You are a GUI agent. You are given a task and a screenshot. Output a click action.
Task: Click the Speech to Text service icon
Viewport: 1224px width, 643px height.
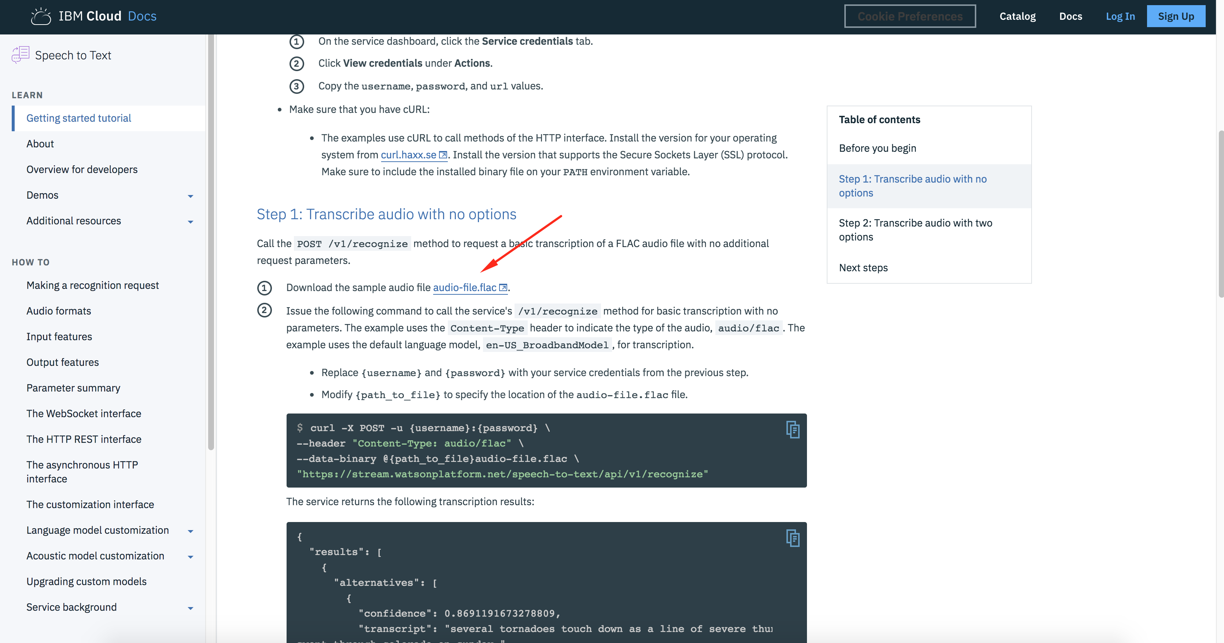click(21, 55)
